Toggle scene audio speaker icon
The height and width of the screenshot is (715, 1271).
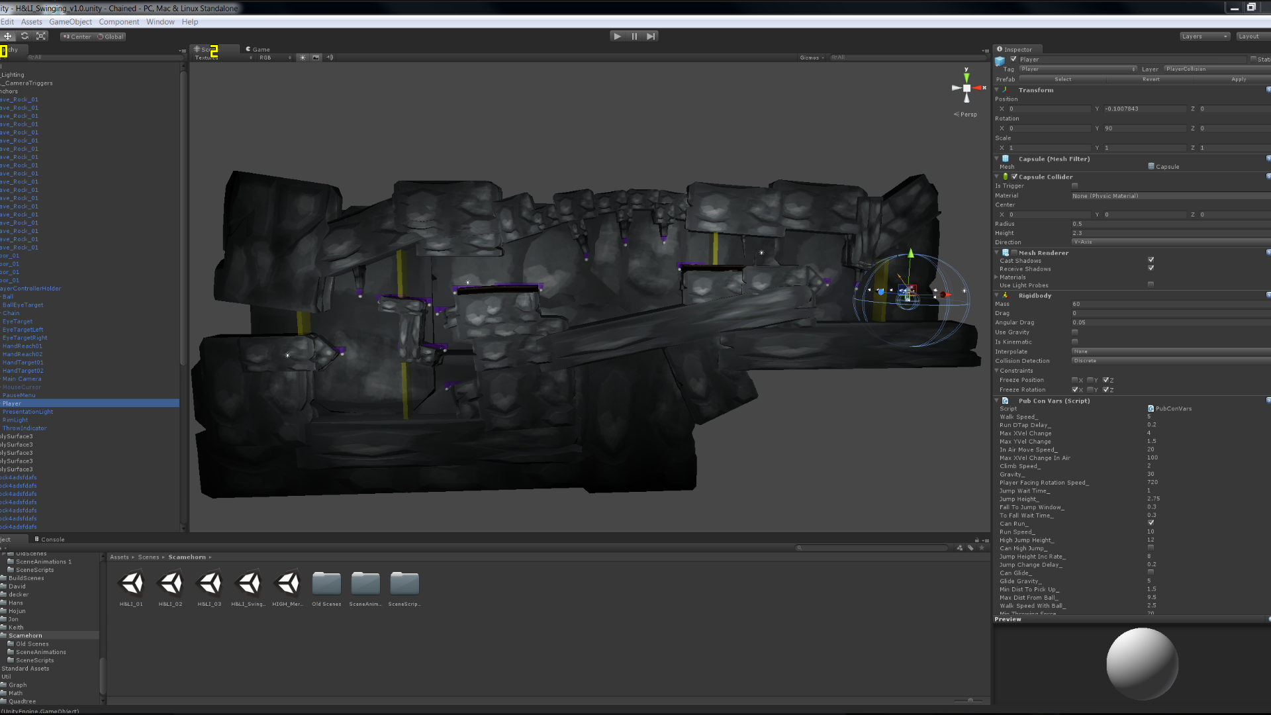pyautogui.click(x=330, y=58)
